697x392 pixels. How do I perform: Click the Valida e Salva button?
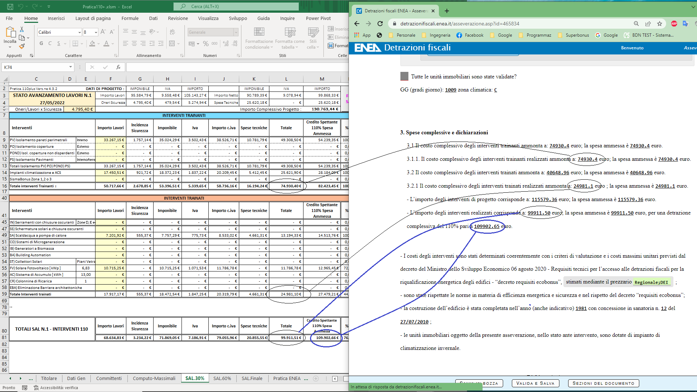535,383
